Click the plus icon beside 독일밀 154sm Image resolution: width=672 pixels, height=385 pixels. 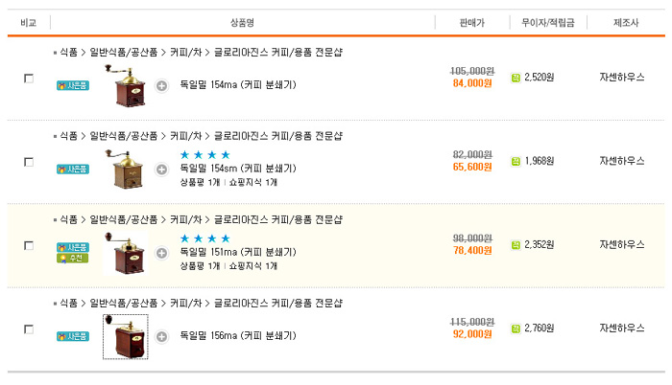(161, 170)
